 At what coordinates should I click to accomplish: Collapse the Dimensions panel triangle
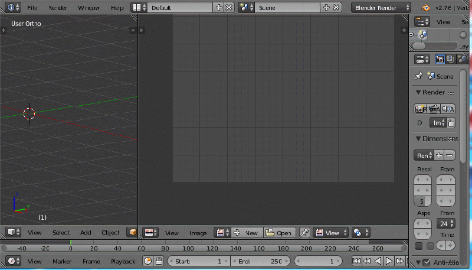[x=418, y=139]
